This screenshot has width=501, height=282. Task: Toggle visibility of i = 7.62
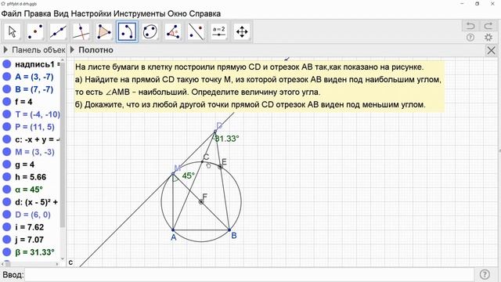pyautogui.click(x=7, y=227)
